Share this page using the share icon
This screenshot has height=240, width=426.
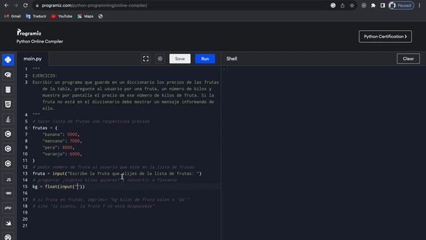click(x=343, y=5)
